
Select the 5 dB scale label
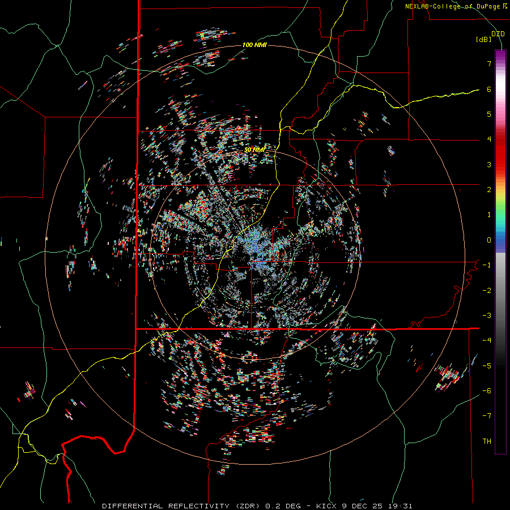pyautogui.click(x=489, y=114)
